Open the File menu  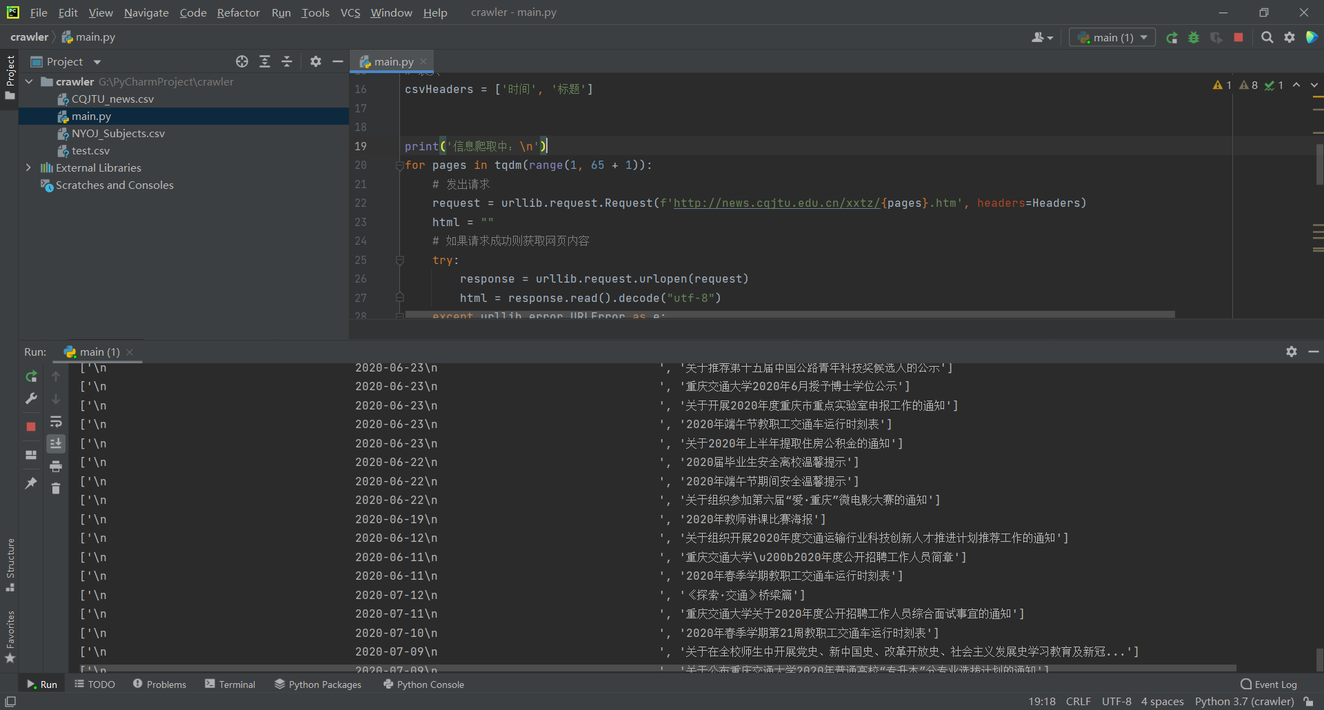(39, 12)
